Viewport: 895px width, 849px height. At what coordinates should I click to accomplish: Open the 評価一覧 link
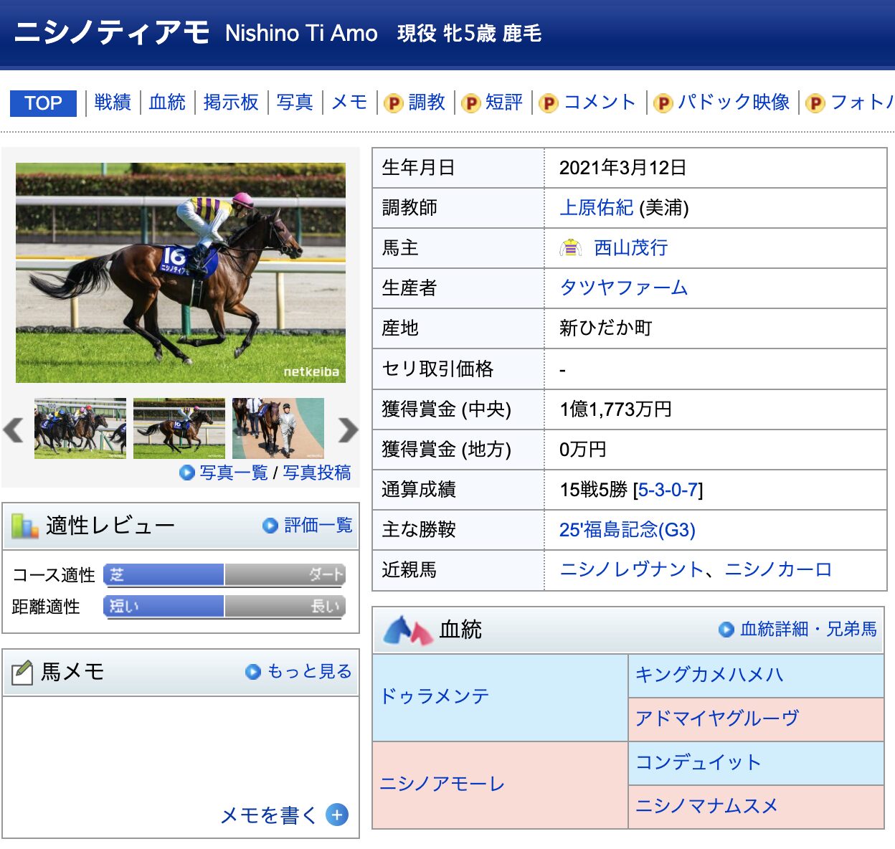318,526
